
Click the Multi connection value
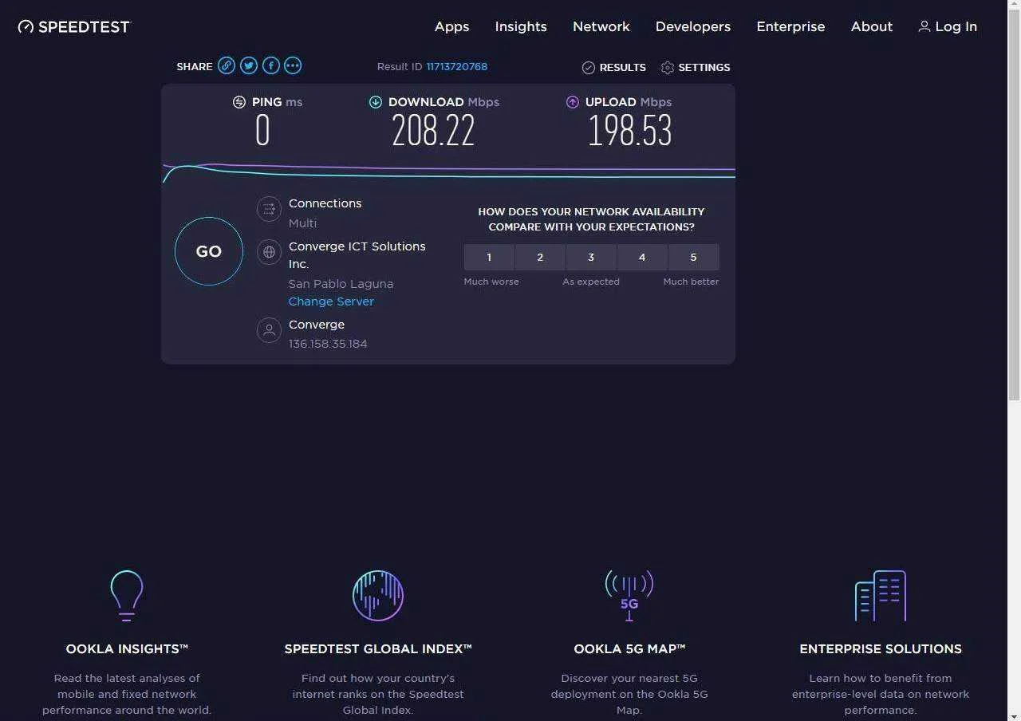pos(302,223)
